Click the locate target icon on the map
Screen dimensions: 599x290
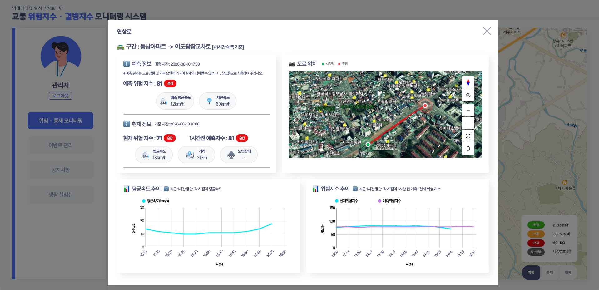pyautogui.click(x=468, y=95)
